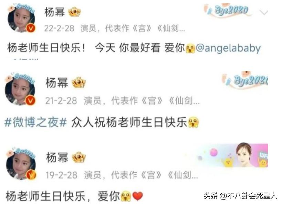The width and height of the screenshot is (283, 205).
Task: Open the @angelababy mention link
Action: [228, 48]
